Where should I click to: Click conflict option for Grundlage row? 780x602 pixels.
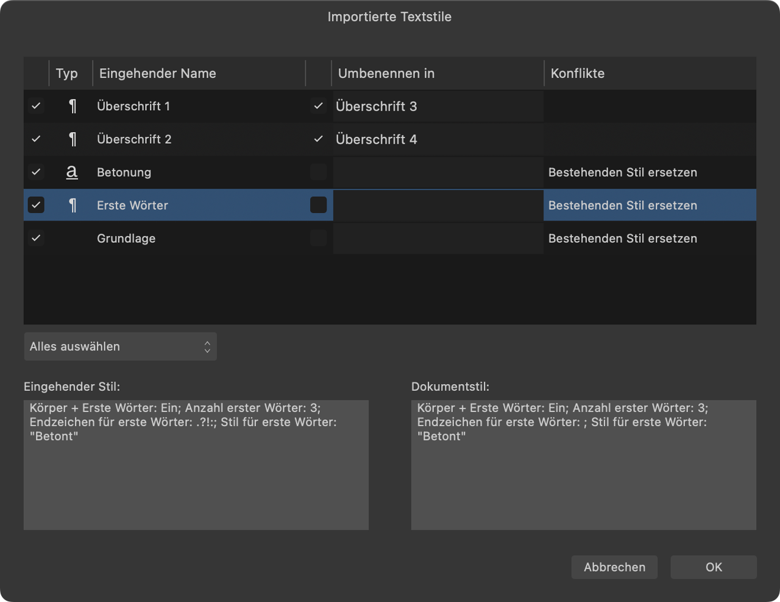pos(622,239)
